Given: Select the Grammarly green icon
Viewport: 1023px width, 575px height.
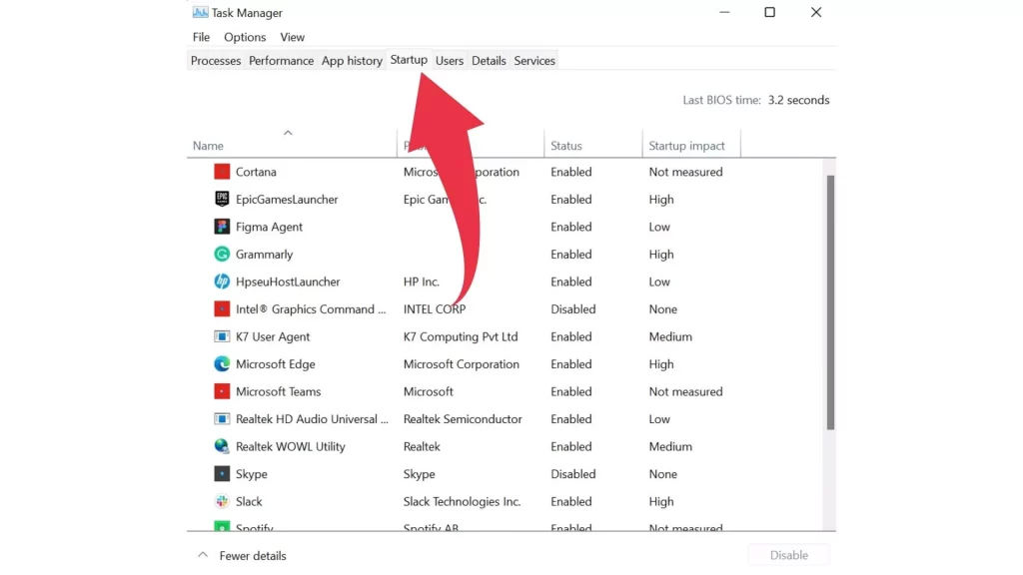Looking at the screenshot, I should click(x=222, y=254).
